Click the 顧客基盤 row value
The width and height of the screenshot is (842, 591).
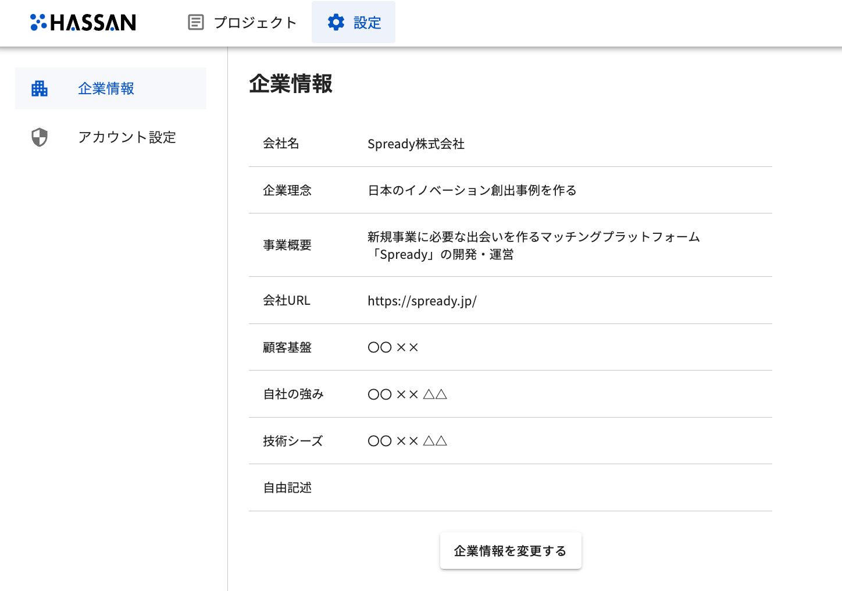(x=393, y=347)
